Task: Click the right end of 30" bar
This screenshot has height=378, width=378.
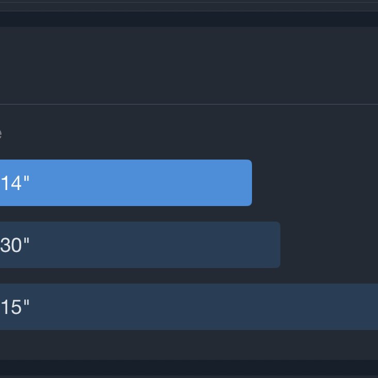Action: click(271, 245)
